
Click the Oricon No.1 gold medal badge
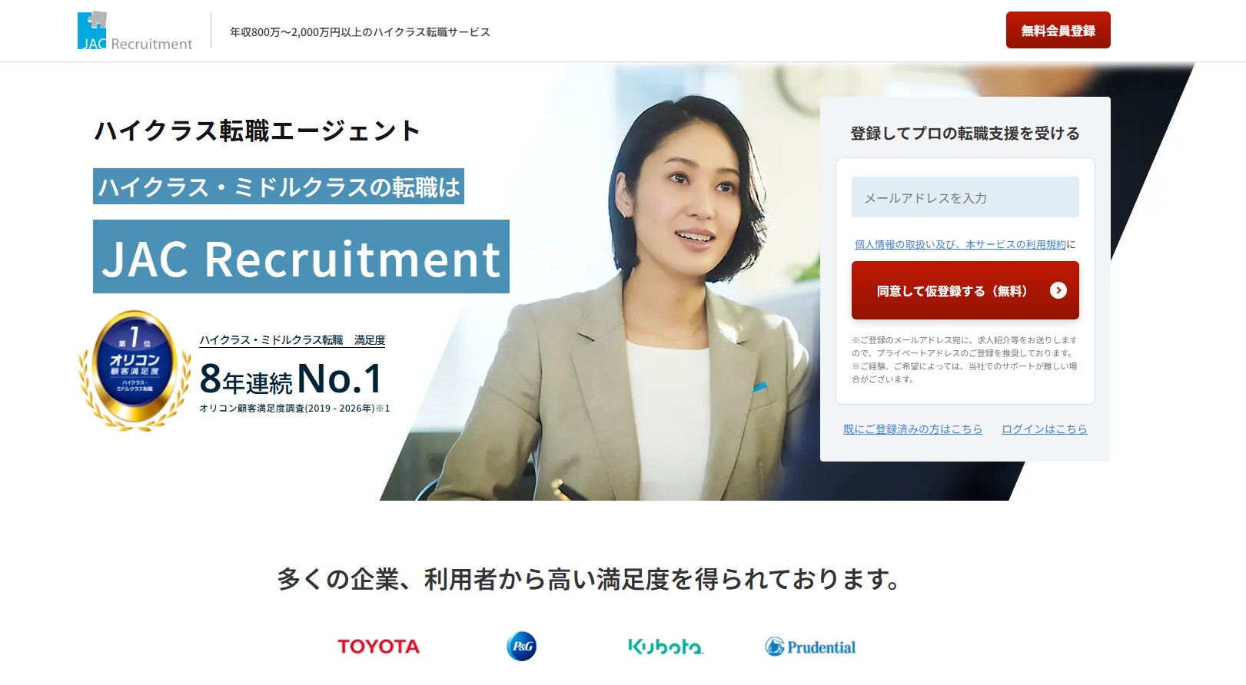135,369
